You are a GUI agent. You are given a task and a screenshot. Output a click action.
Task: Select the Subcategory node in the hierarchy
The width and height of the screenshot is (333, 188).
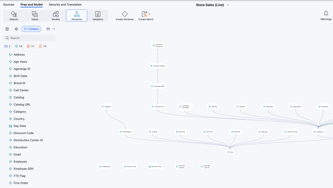pyautogui.click(x=125, y=132)
